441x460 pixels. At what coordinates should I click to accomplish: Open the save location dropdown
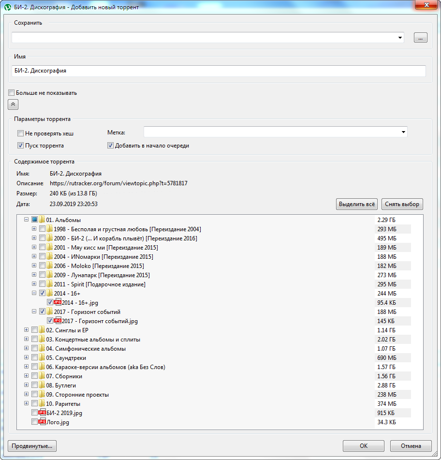click(400, 38)
